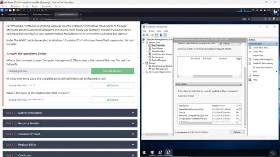The image size is (280, 157).
Task: Open Device Manager from the tree
Action: pos(159,60)
